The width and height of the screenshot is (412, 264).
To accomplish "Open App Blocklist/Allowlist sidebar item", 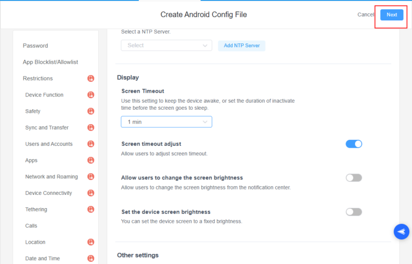I will point(50,62).
